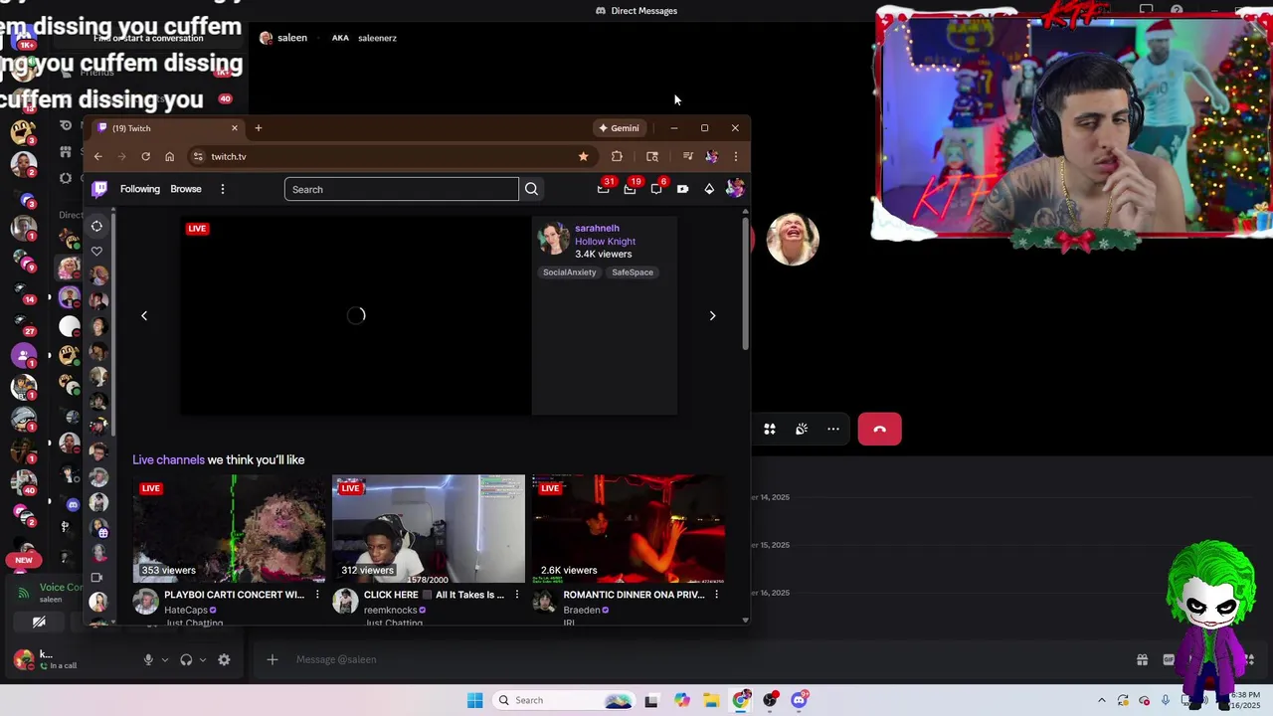
Task: Open the Twitch user avatar menu
Action: [735, 189]
